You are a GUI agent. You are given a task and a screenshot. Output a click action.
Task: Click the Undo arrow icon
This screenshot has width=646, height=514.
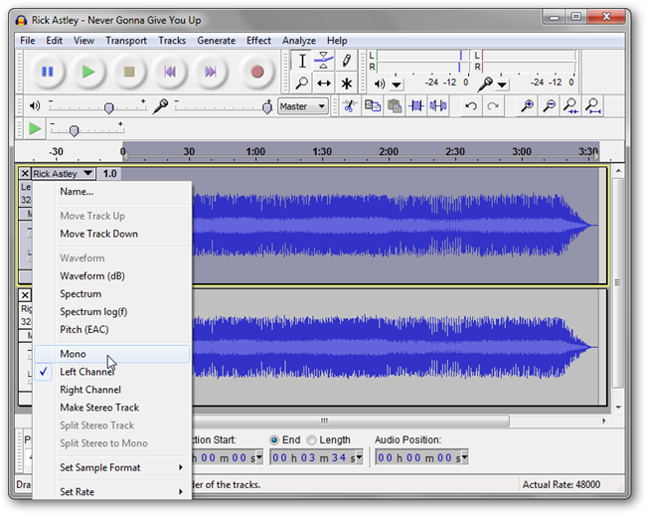(471, 106)
